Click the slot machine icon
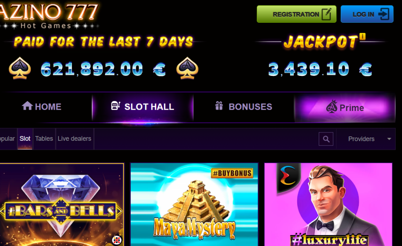 point(115,105)
